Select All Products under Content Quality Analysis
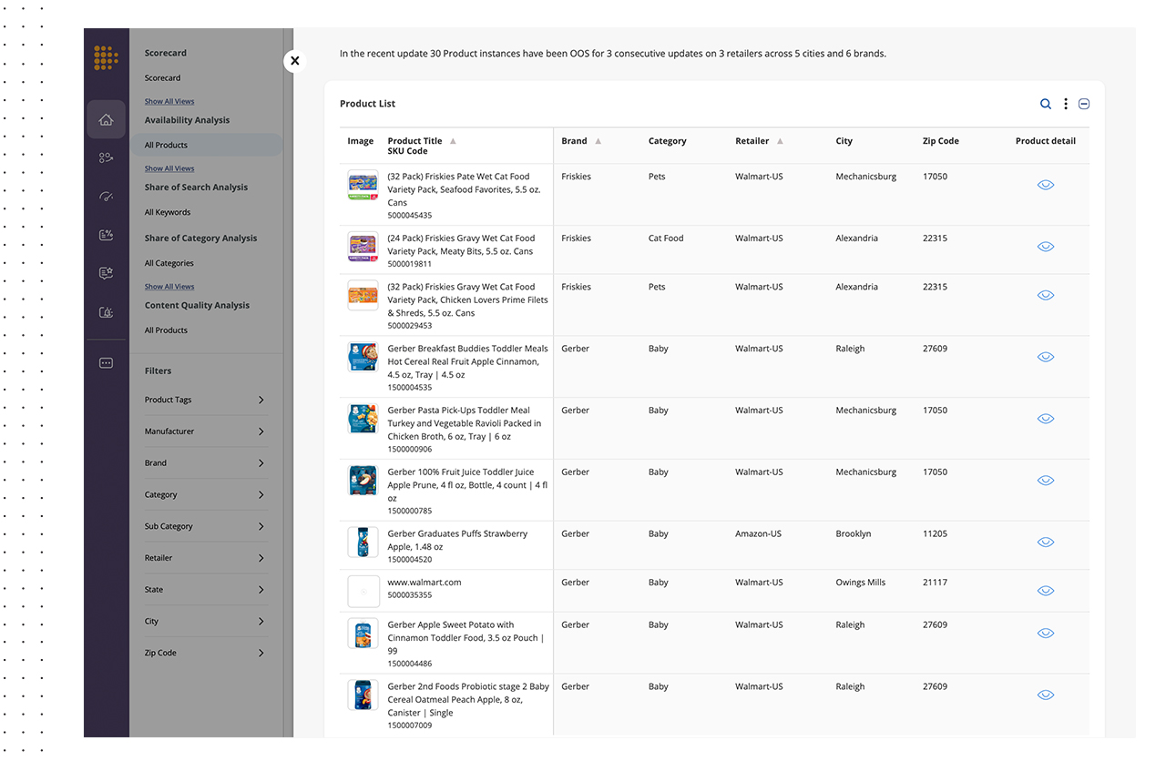Viewport: 1166px width, 761px height. tap(166, 330)
